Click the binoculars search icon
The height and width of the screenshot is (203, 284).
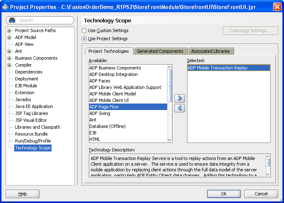tap(12, 20)
